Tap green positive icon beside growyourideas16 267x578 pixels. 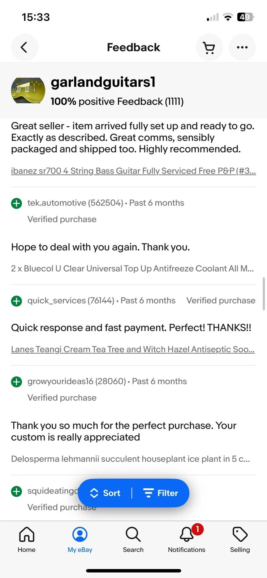(x=17, y=382)
